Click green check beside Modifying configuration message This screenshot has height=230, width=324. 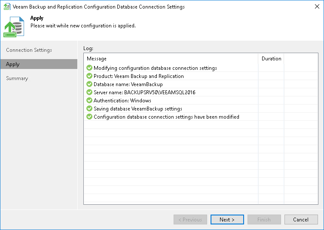[x=89, y=68]
